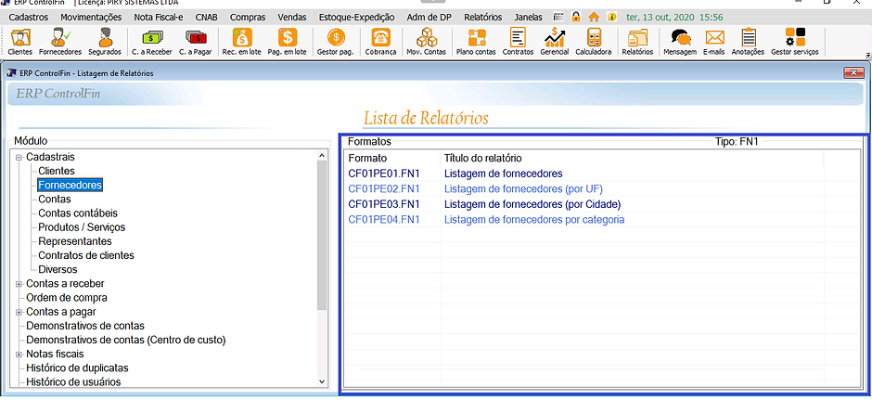Open the Contratos document icon
872x413 pixels.
click(518, 43)
